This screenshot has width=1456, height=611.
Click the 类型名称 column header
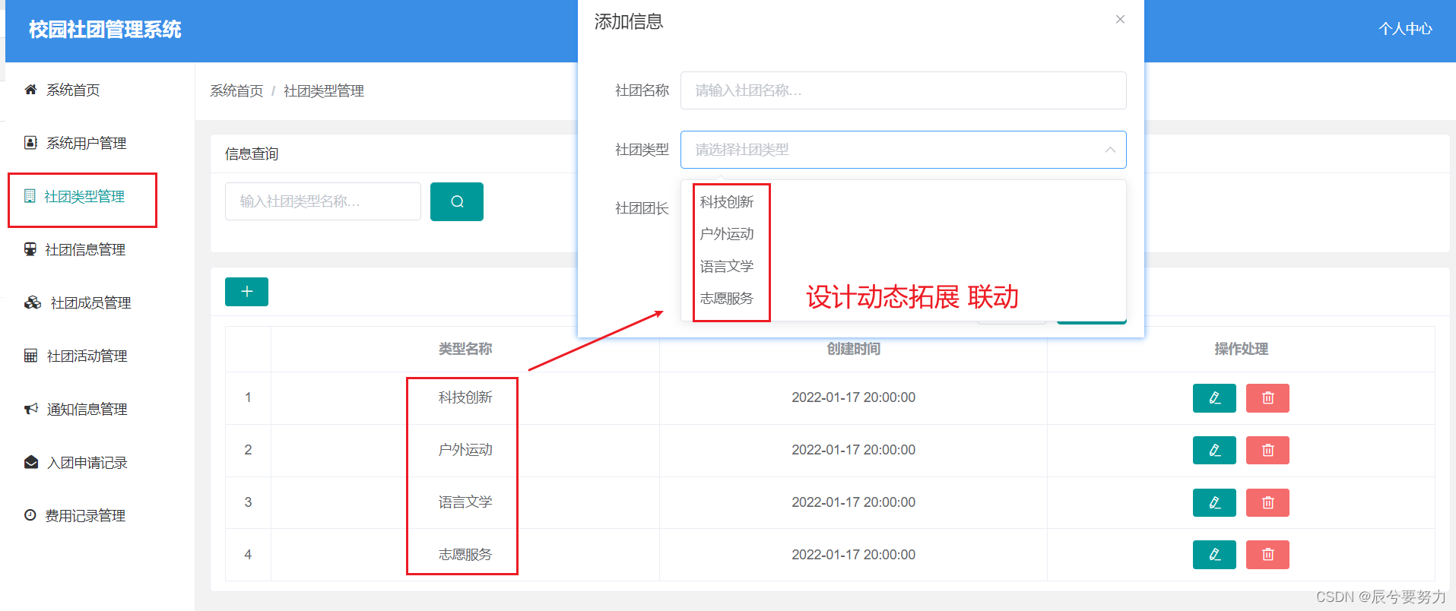pyautogui.click(x=465, y=349)
